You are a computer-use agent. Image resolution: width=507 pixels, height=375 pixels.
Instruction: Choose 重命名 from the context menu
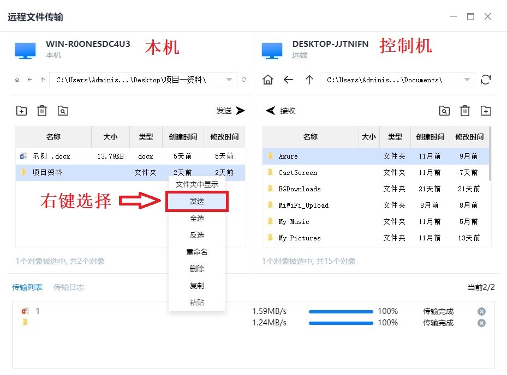click(197, 252)
